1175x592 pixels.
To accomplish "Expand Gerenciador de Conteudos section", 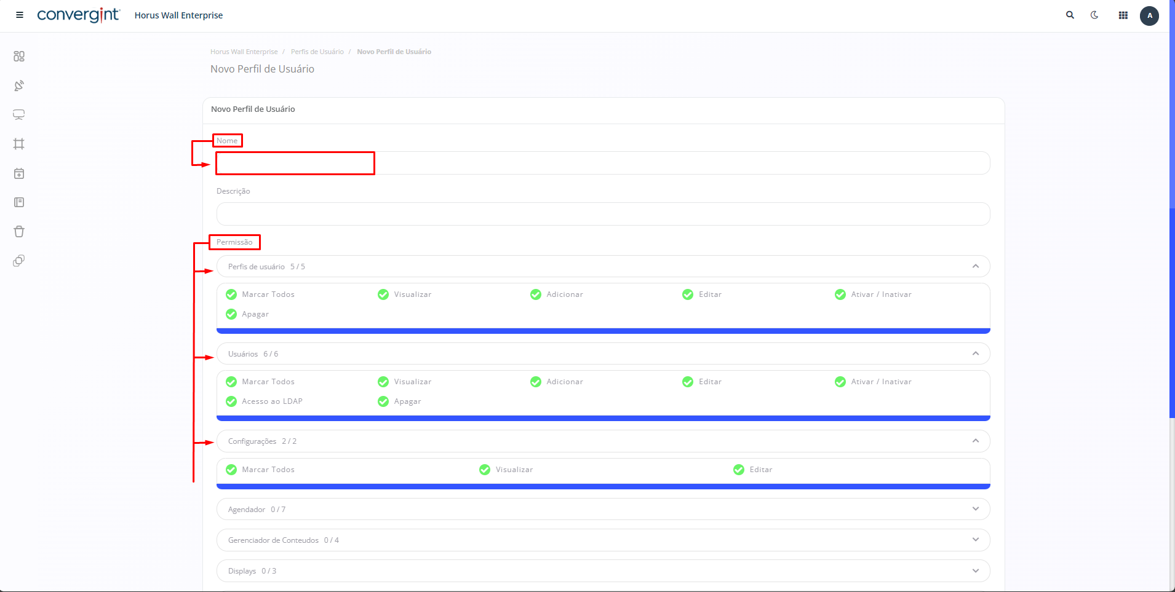I will (603, 540).
